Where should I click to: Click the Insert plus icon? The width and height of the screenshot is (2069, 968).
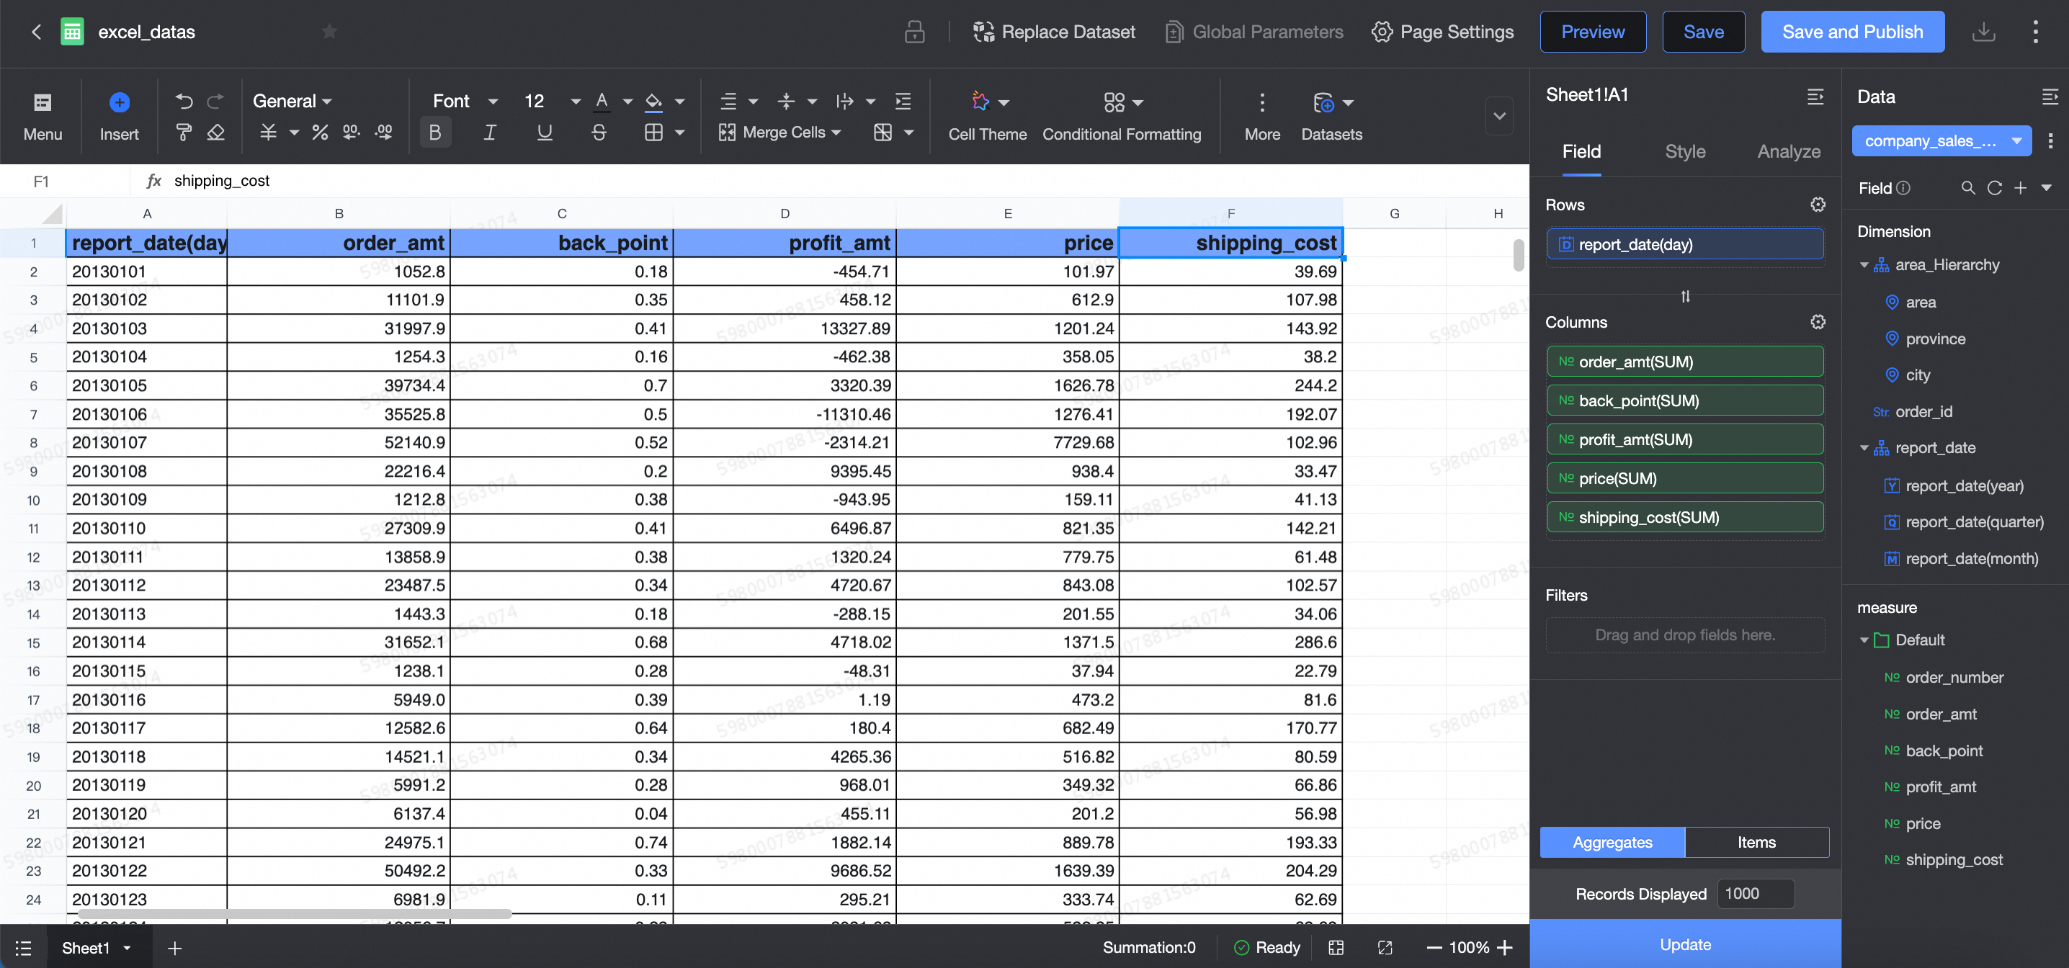119,103
